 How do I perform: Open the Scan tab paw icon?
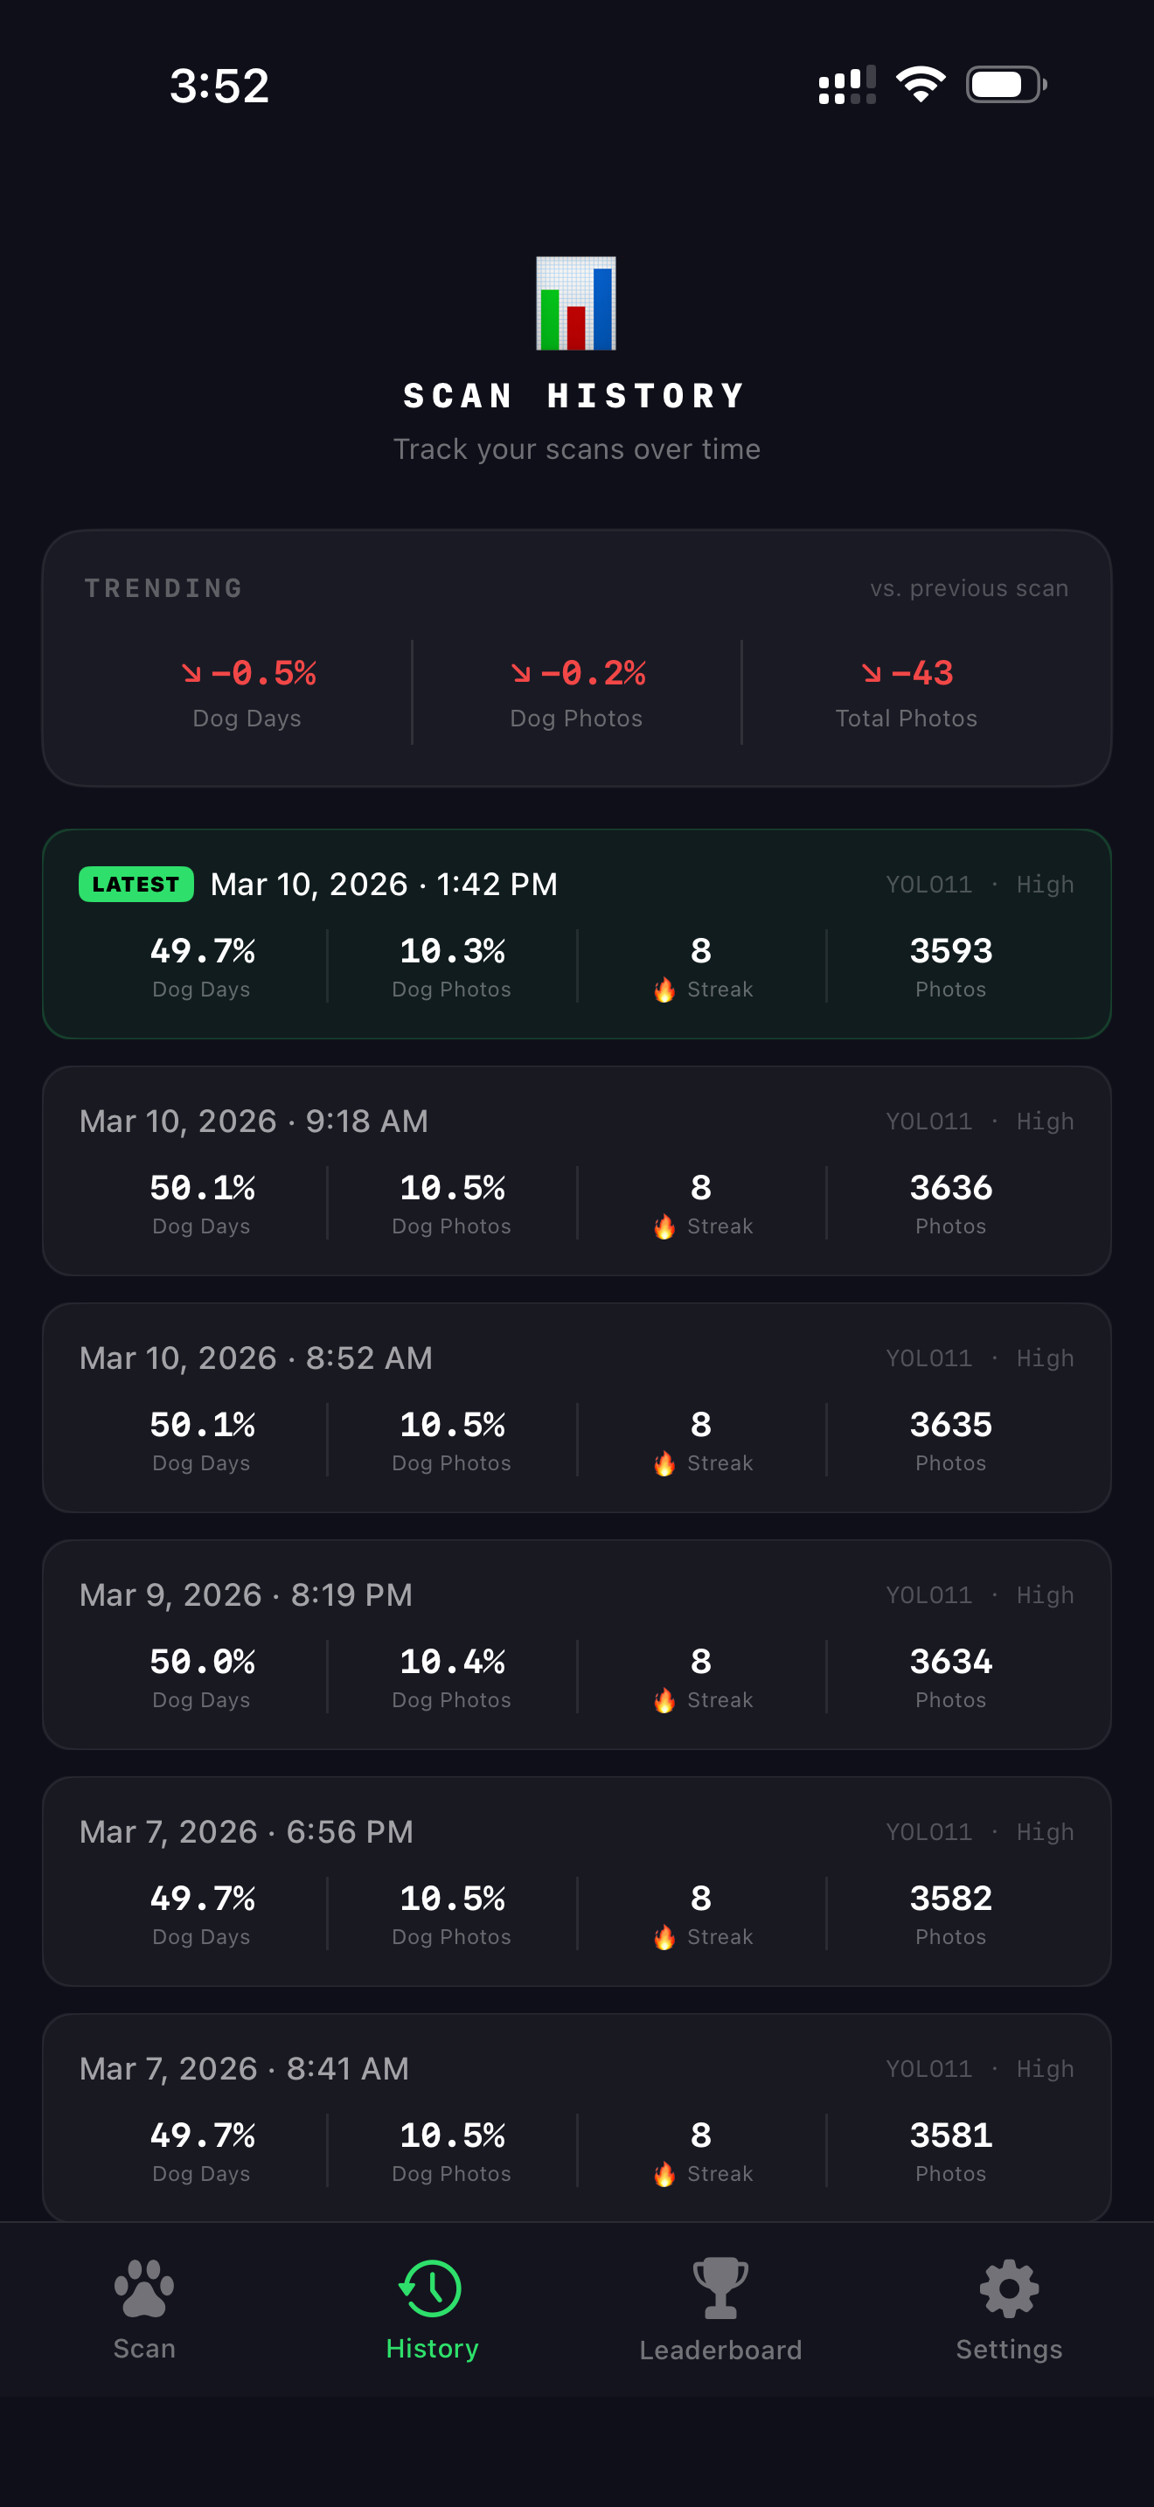point(144,2288)
